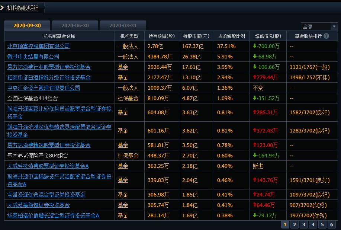Go to page 6
The image size is (341, 230).
point(332,224)
